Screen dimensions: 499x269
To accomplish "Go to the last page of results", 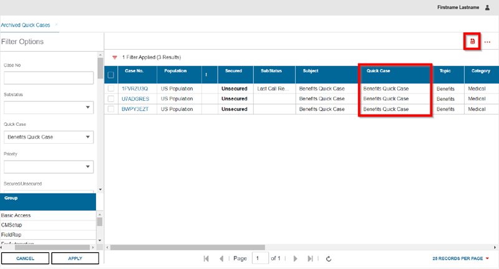I will click(310, 258).
